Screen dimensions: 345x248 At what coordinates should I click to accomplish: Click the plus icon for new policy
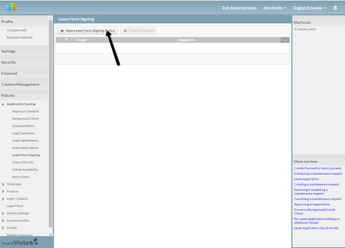(x=62, y=31)
